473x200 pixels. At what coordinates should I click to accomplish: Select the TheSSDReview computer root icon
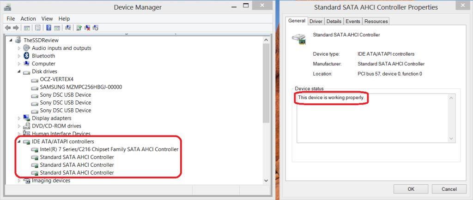pos(18,40)
